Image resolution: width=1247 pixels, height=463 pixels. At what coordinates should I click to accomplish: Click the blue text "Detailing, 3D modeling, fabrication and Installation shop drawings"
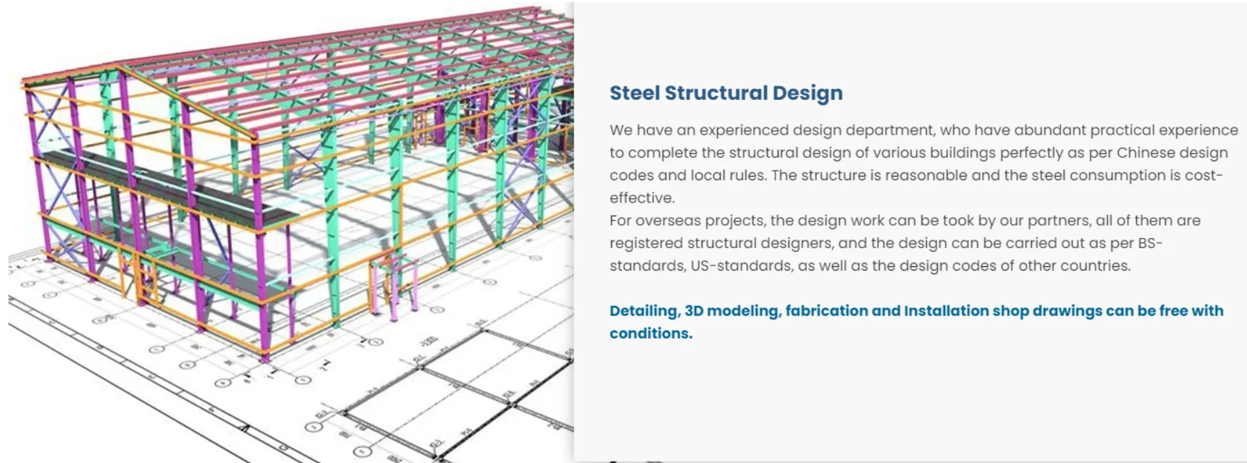point(855,311)
